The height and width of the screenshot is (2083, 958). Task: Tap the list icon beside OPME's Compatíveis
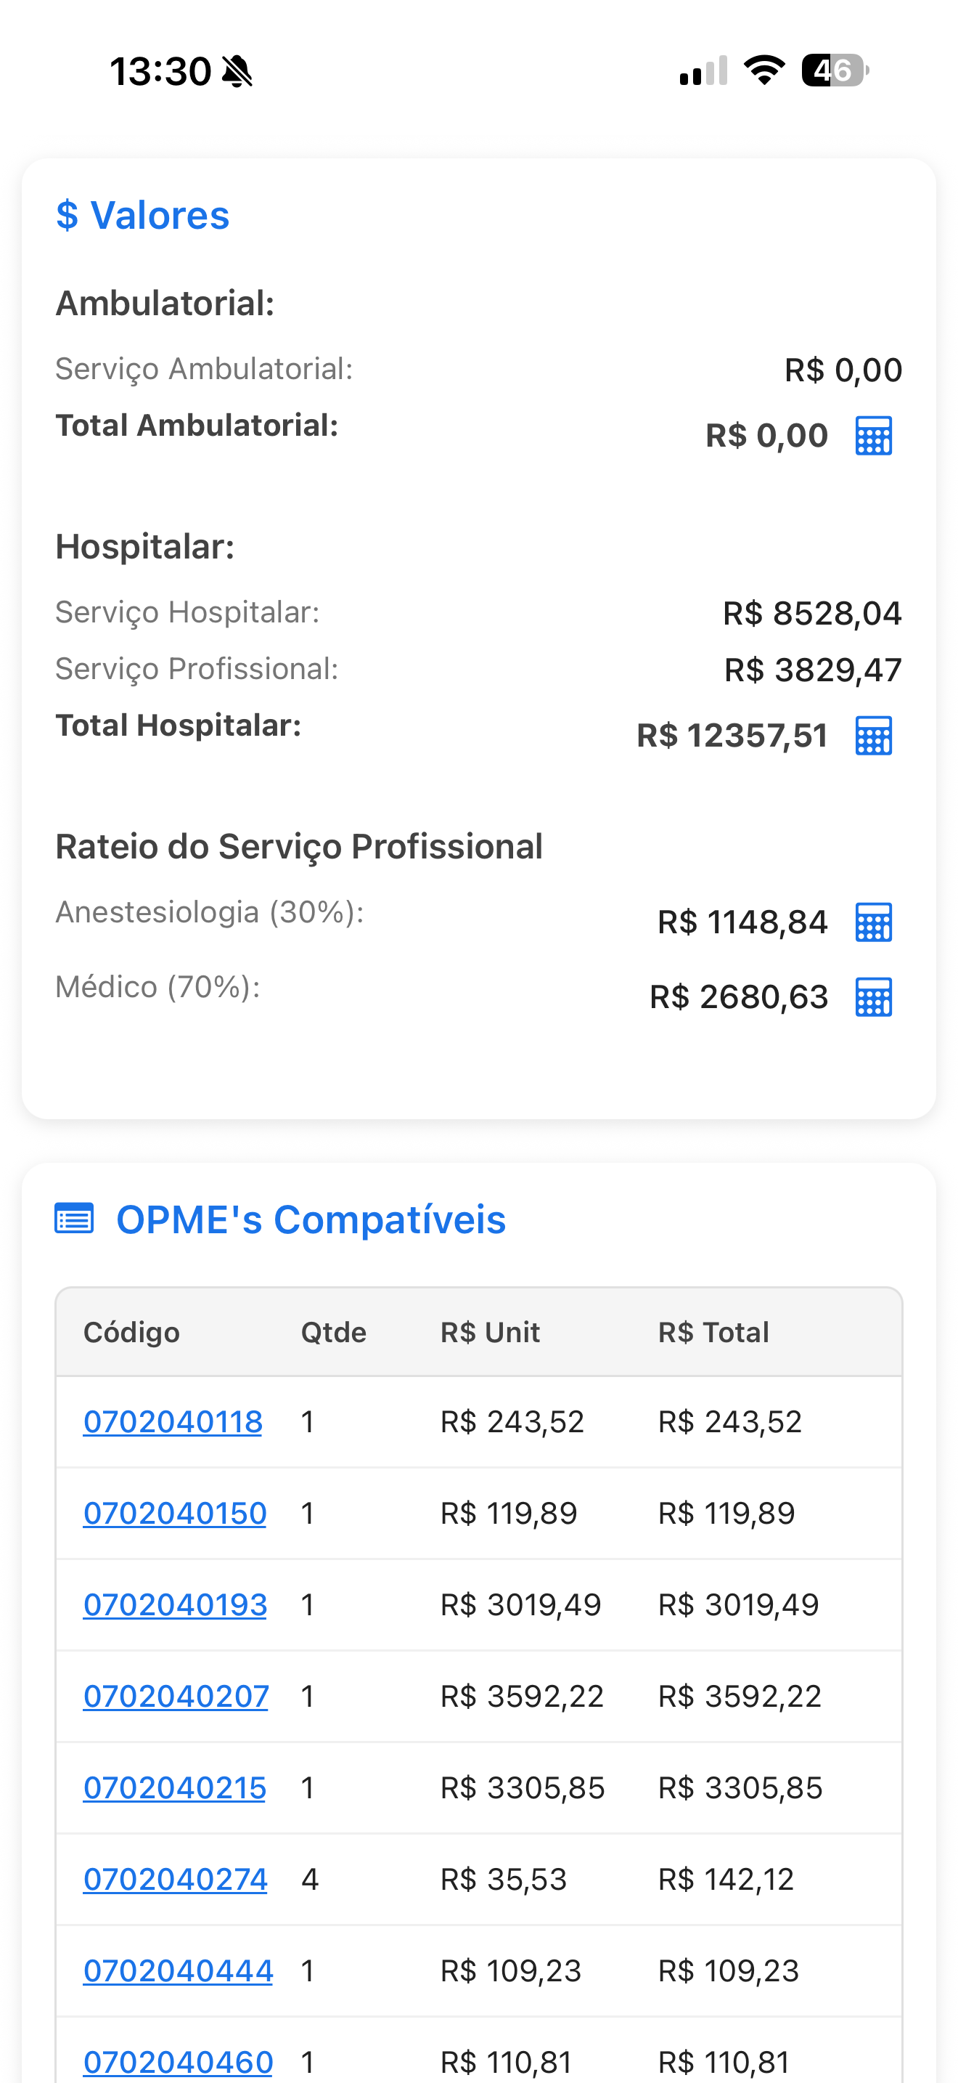[x=74, y=1219]
